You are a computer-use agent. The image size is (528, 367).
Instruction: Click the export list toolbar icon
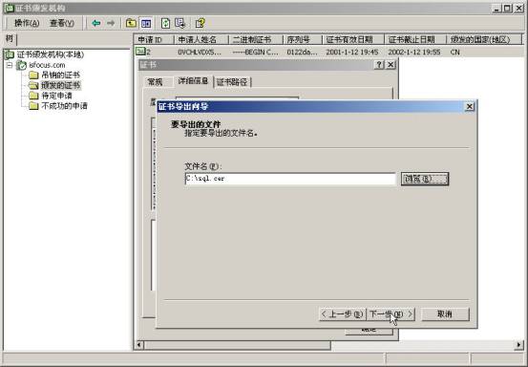pyautogui.click(x=180, y=23)
